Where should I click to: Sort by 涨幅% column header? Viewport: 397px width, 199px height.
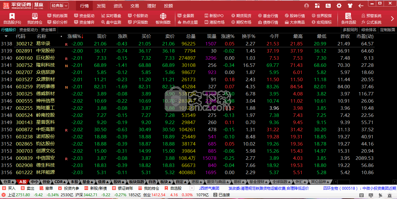click(75, 36)
